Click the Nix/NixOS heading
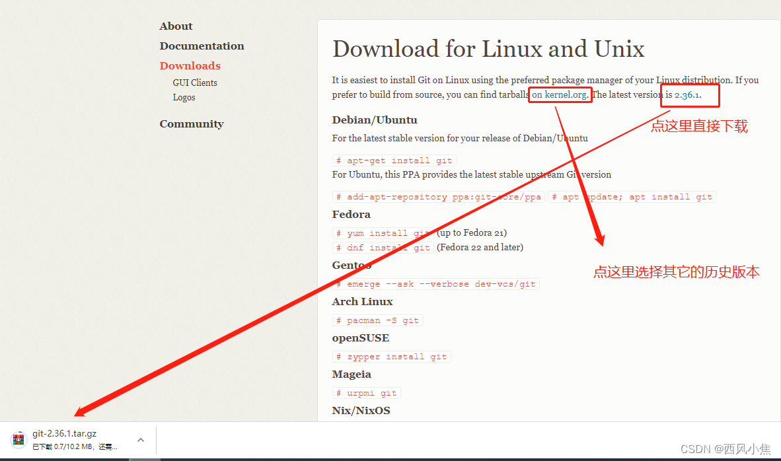Screen dimensions: 781x461 tap(361, 411)
